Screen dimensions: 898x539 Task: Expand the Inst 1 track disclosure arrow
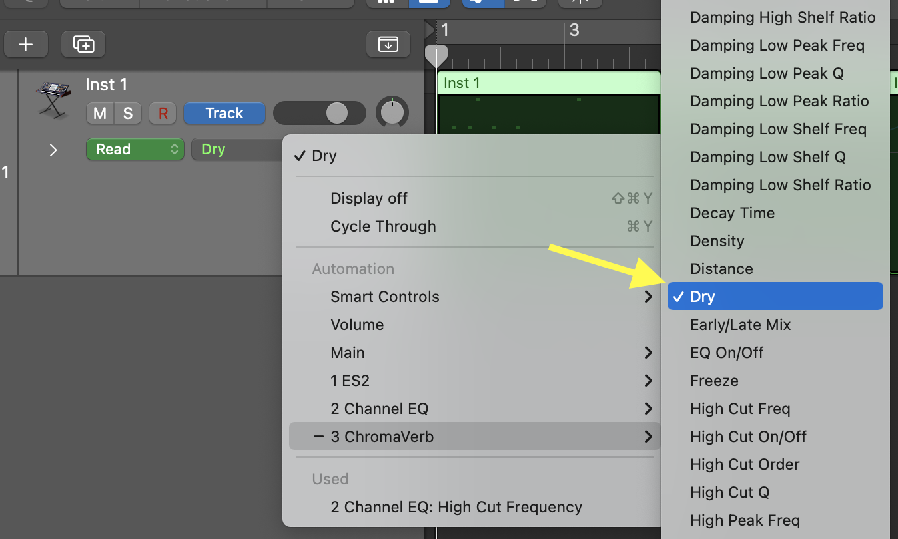coord(53,150)
